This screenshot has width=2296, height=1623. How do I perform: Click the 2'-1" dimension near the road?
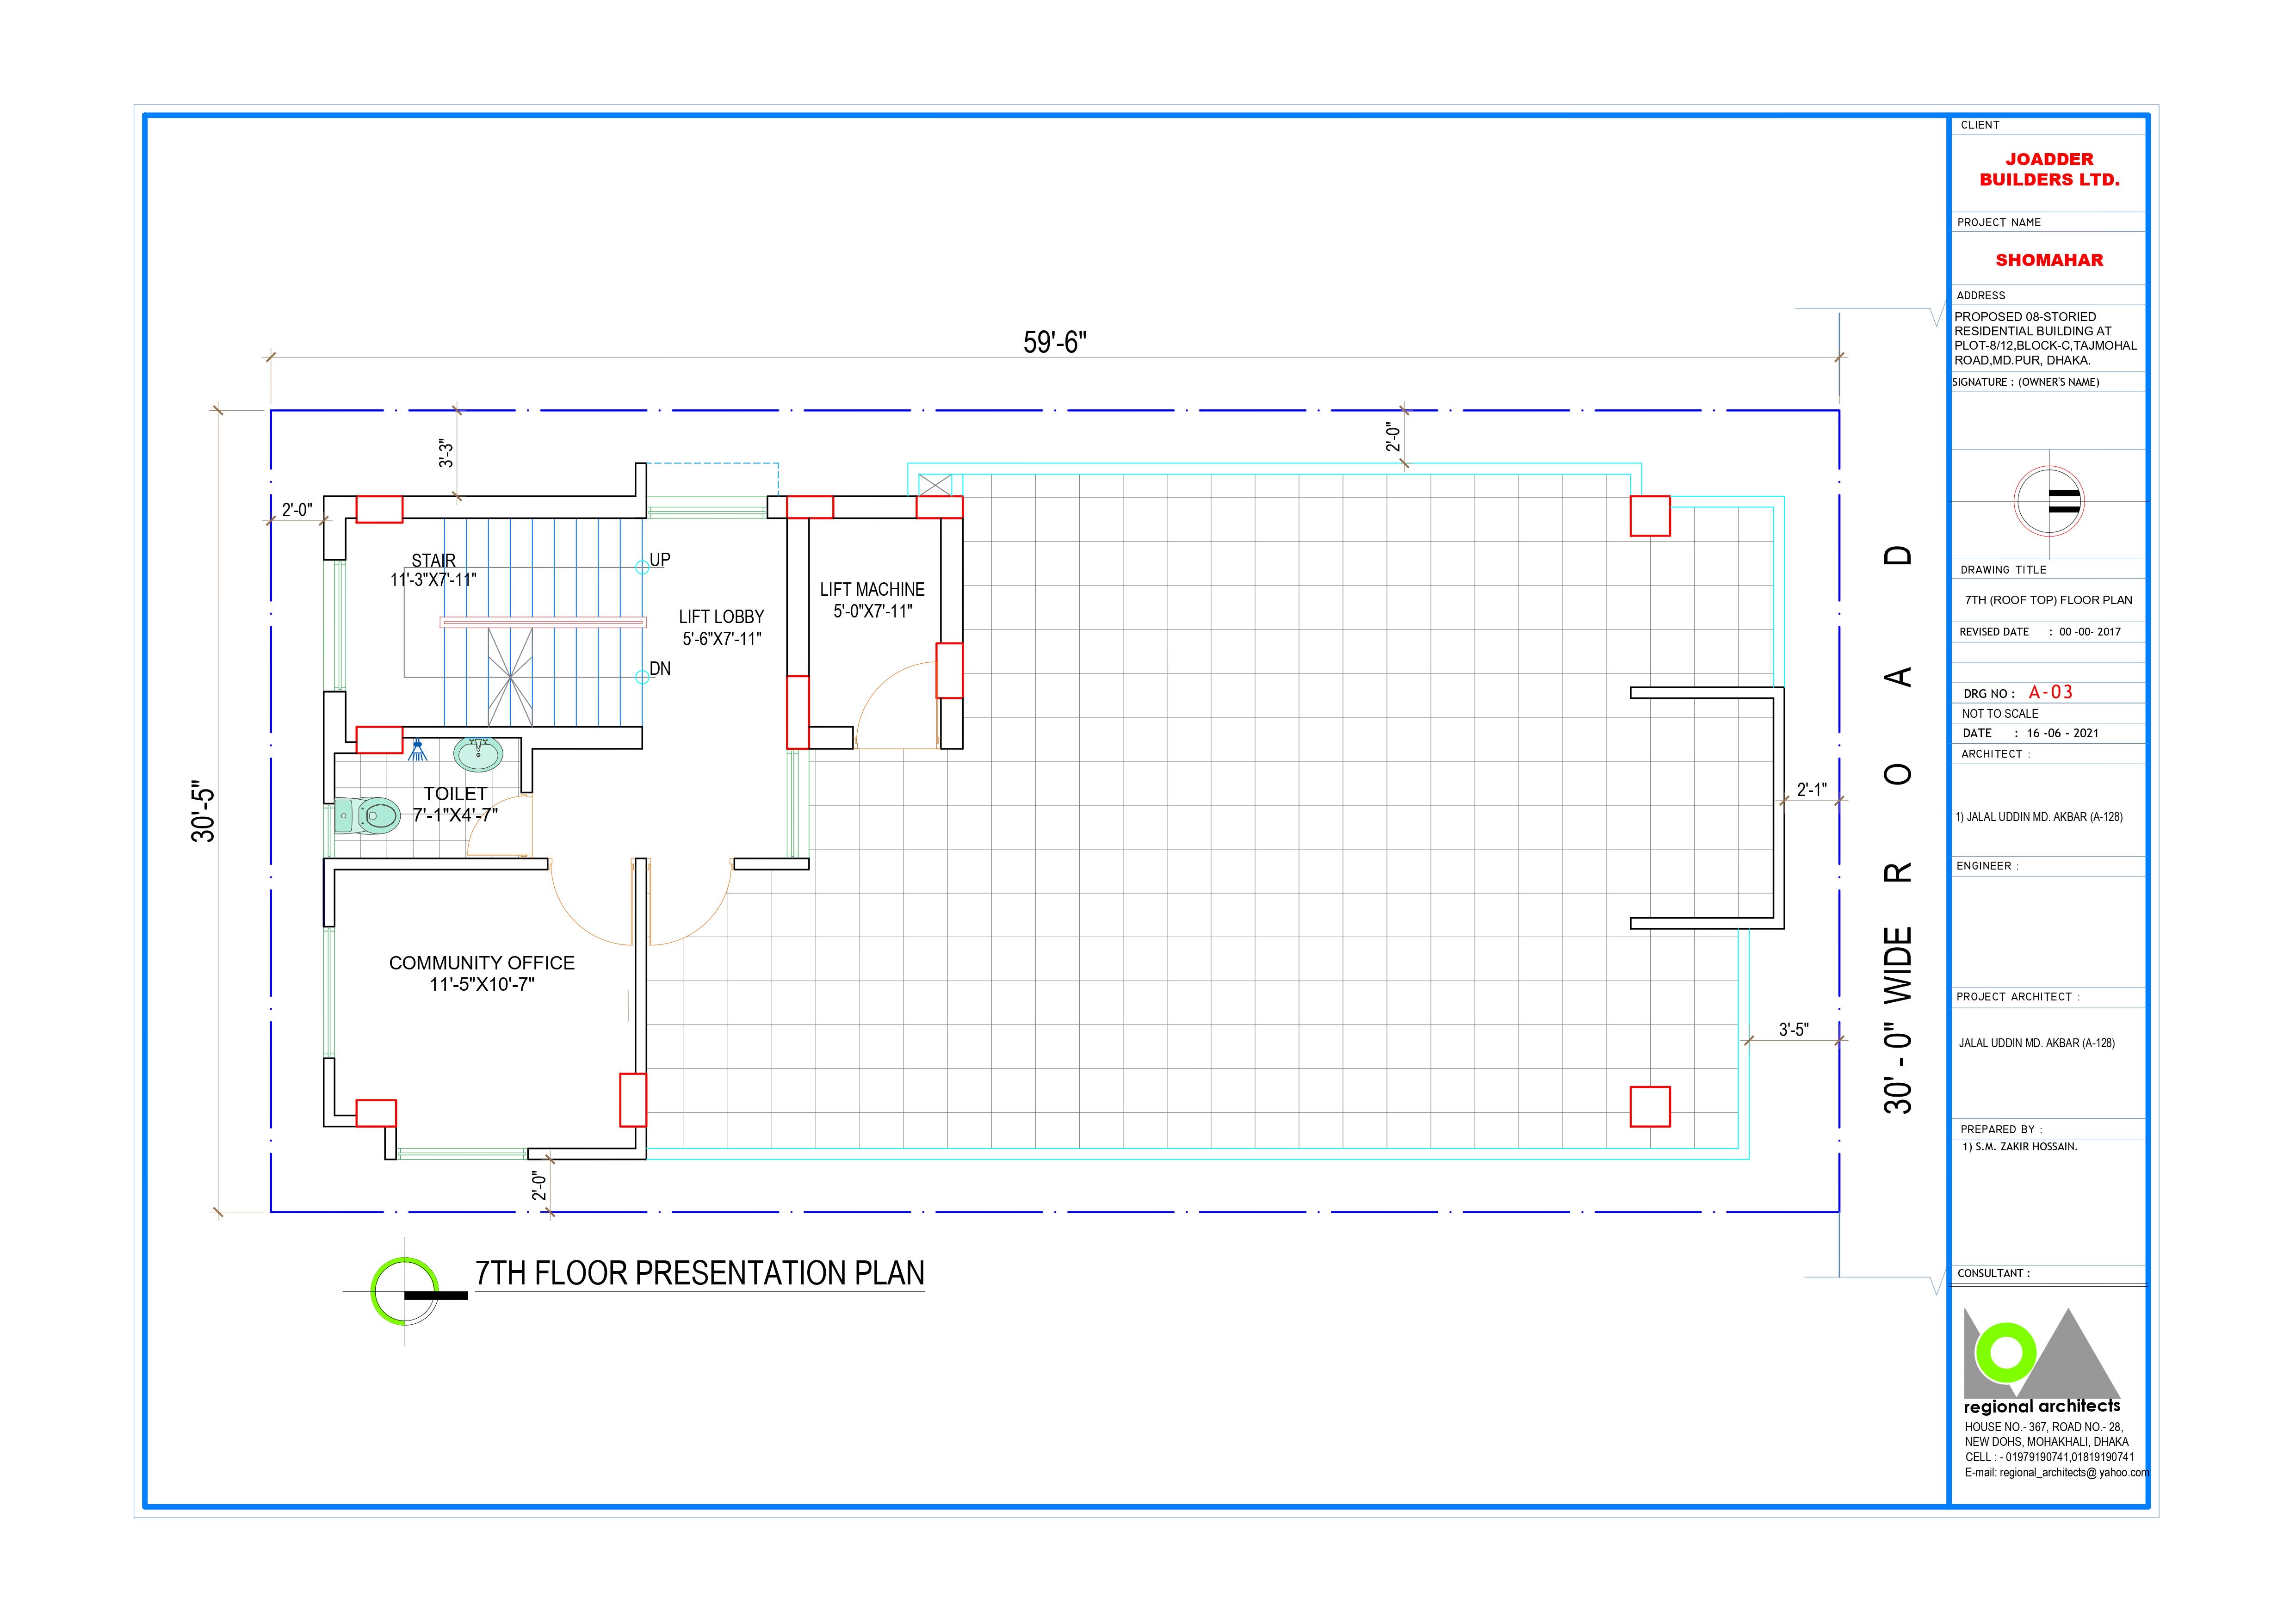coord(1811,789)
